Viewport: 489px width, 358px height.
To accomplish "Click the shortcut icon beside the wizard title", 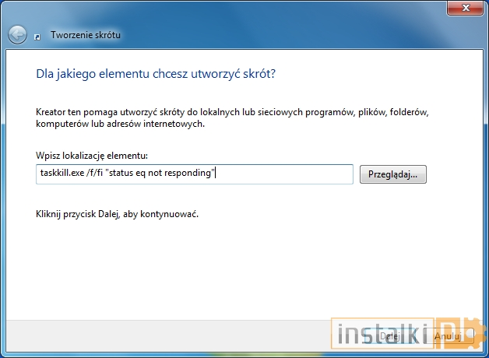I will pos(37,36).
